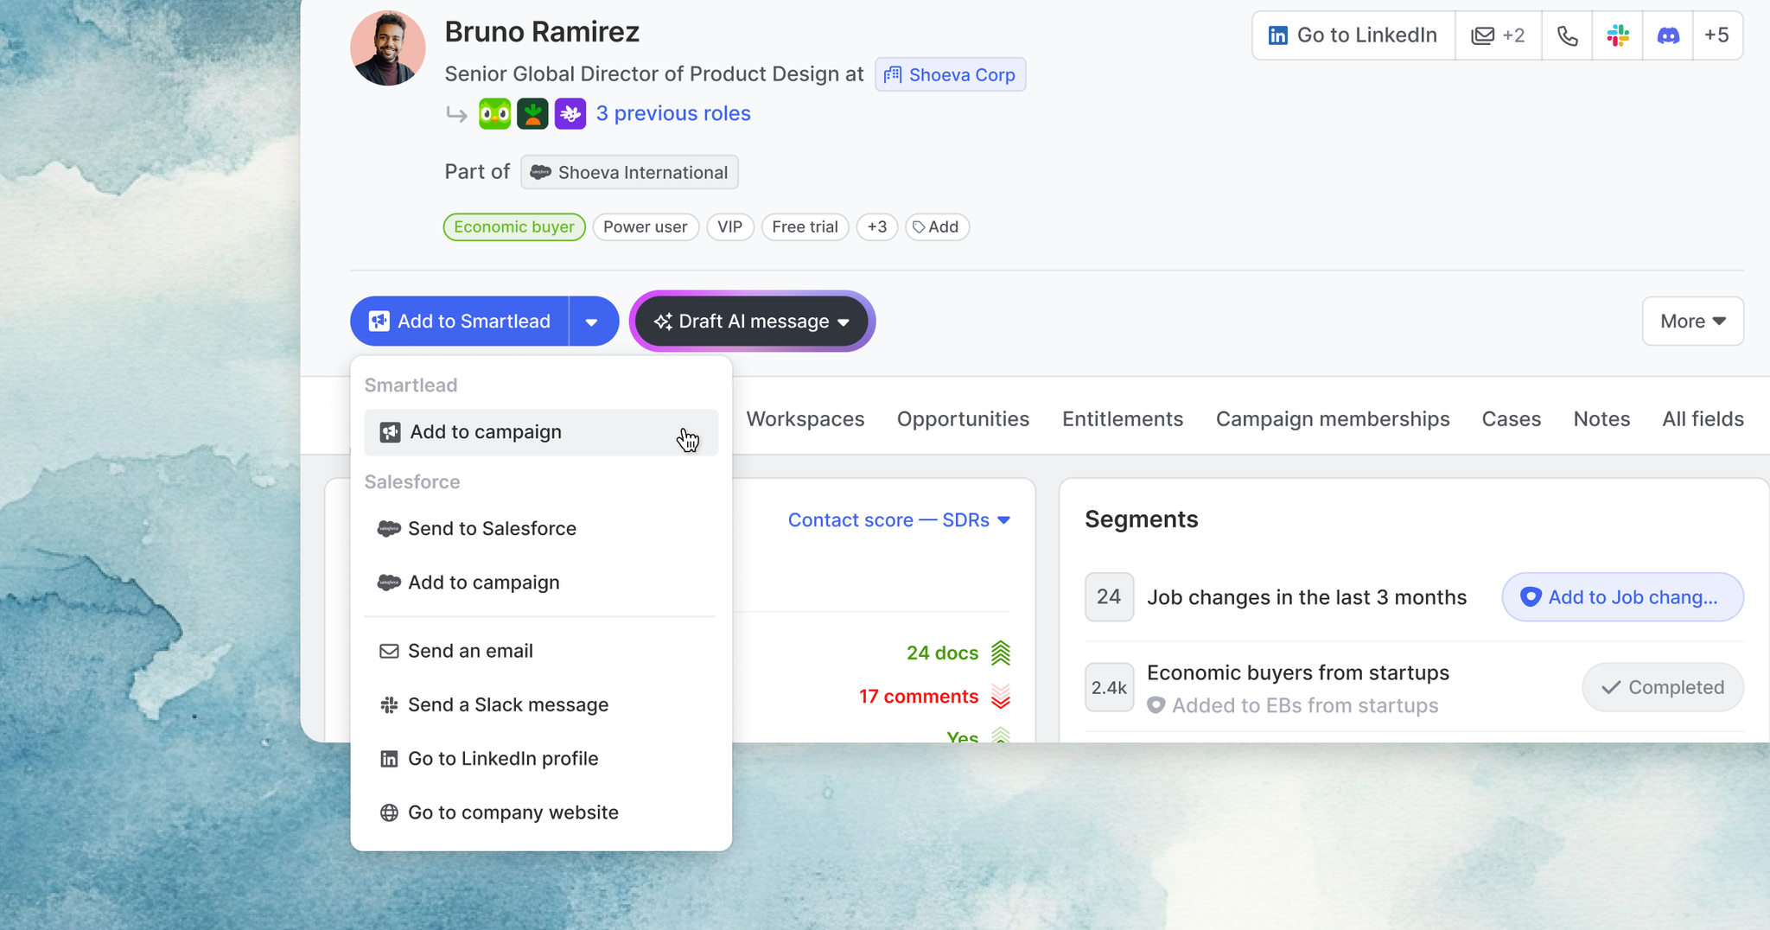Choose Salesforce Add to campaign menu item
1770x930 pixels.
point(541,583)
